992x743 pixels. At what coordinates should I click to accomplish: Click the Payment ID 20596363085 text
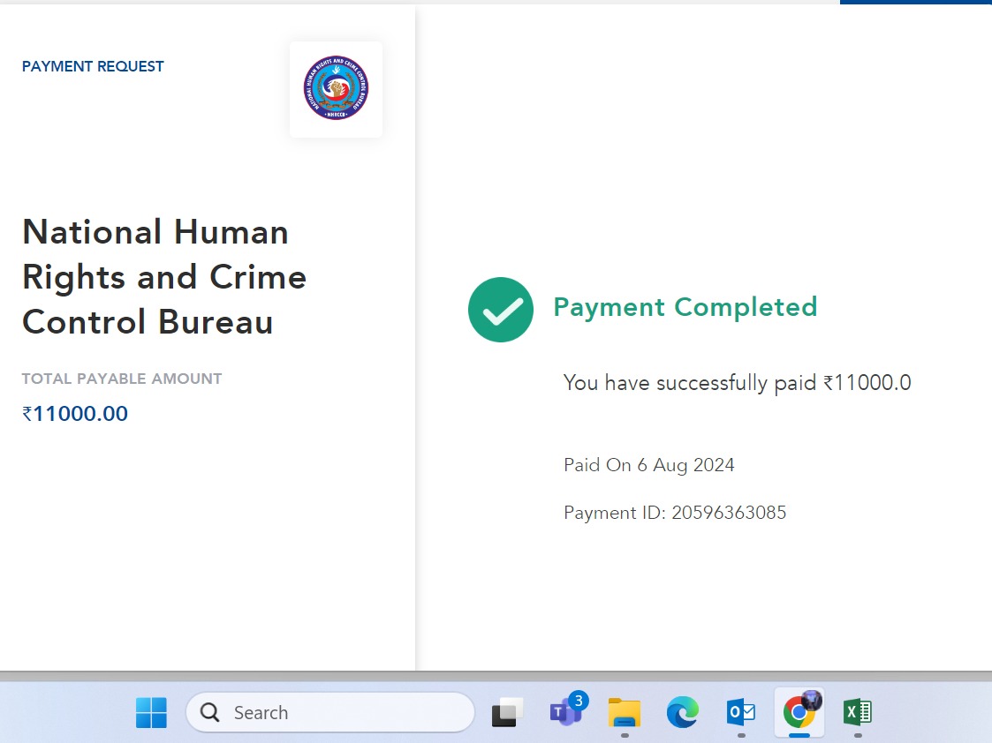coord(675,512)
